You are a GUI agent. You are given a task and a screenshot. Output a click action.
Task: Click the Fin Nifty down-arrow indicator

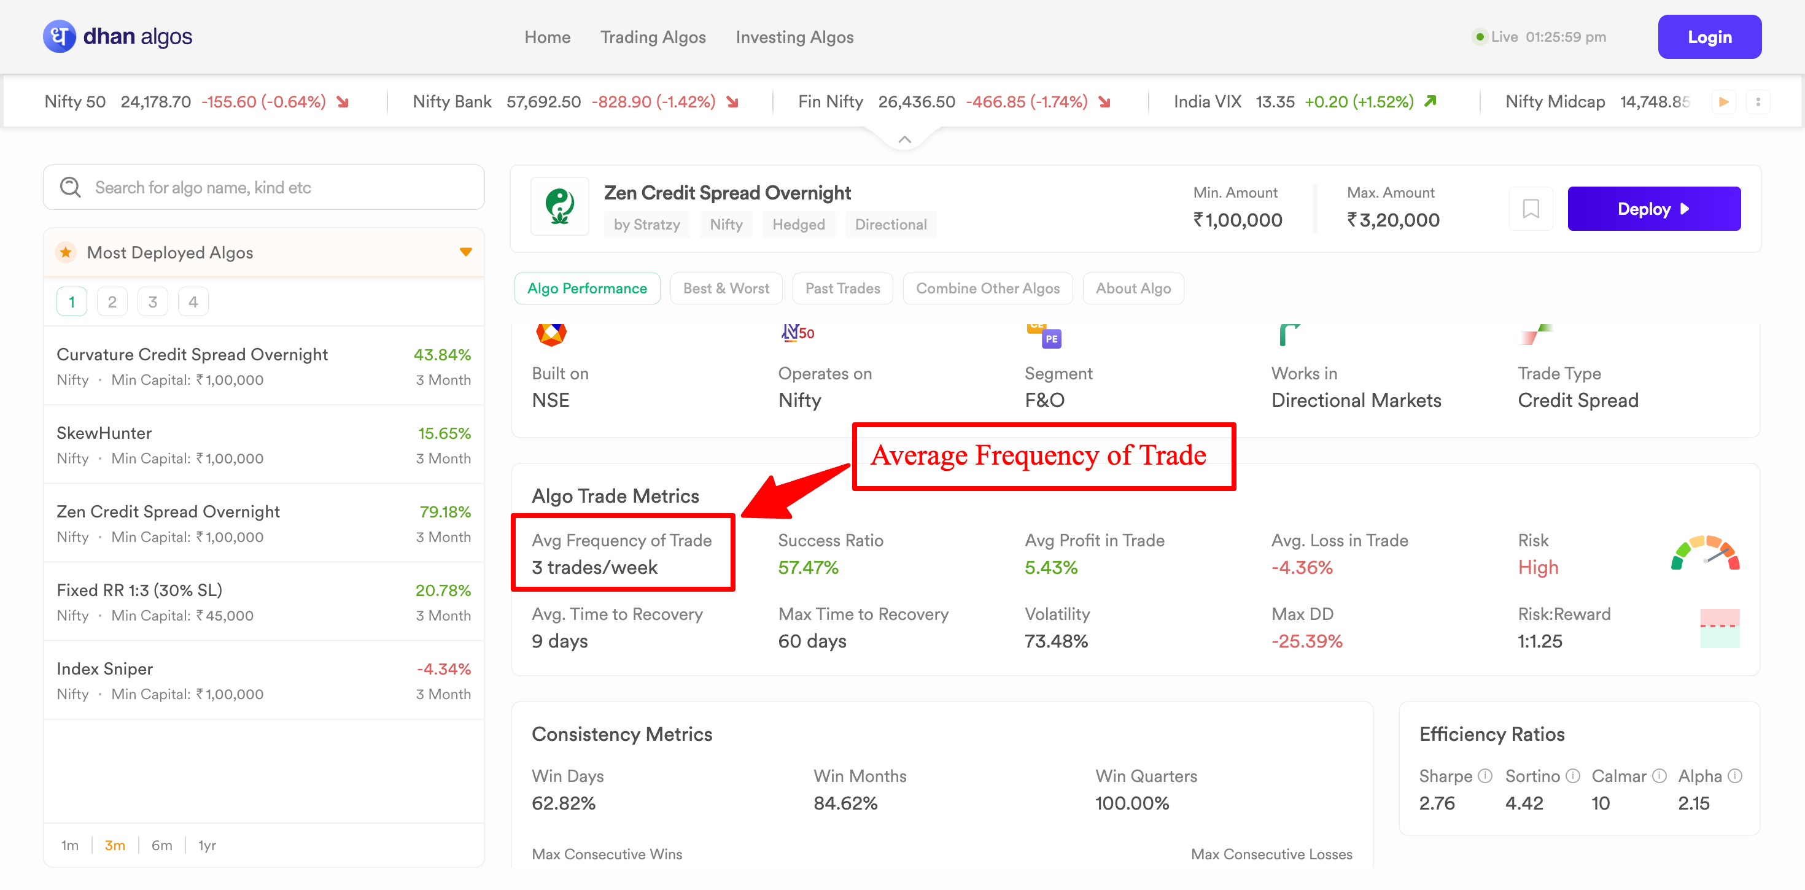1104,103
